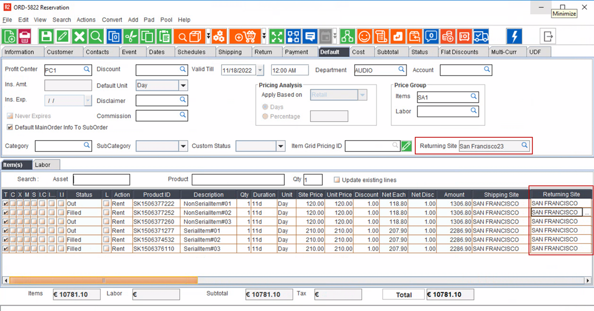Click the scissors Cut icon
The height and width of the screenshot is (311, 594).
(131, 37)
